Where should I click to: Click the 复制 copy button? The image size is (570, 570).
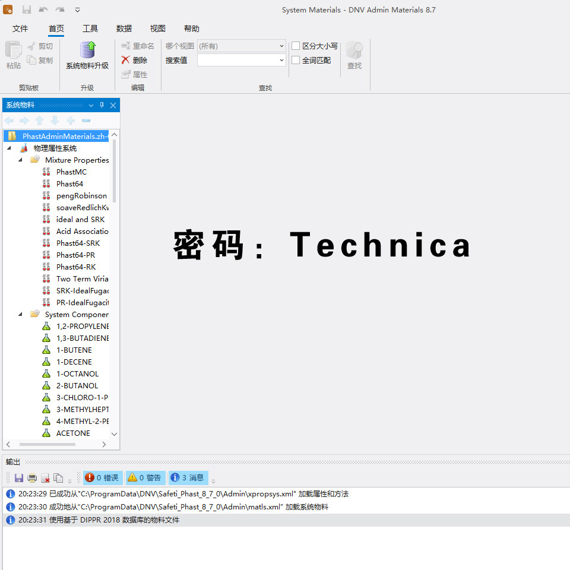click(40, 61)
